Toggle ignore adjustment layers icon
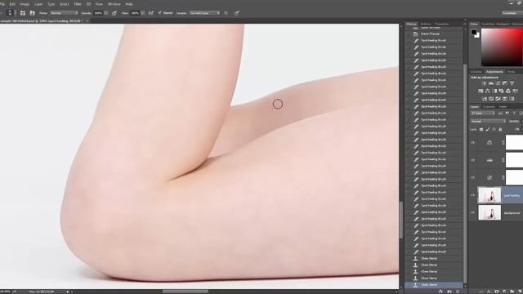 point(226,13)
